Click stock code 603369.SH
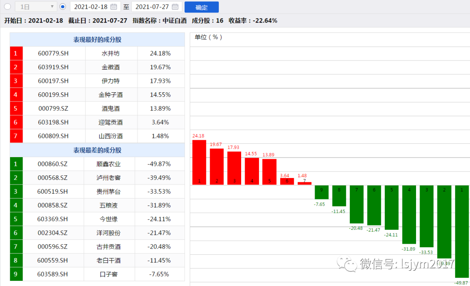 click(x=53, y=219)
